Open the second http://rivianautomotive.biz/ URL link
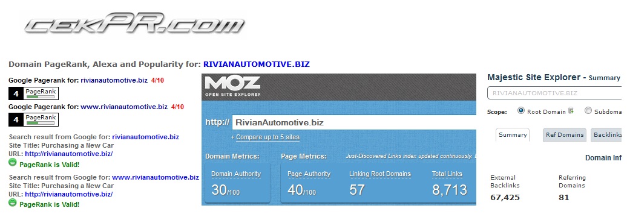627x217 pixels. pos(69,194)
